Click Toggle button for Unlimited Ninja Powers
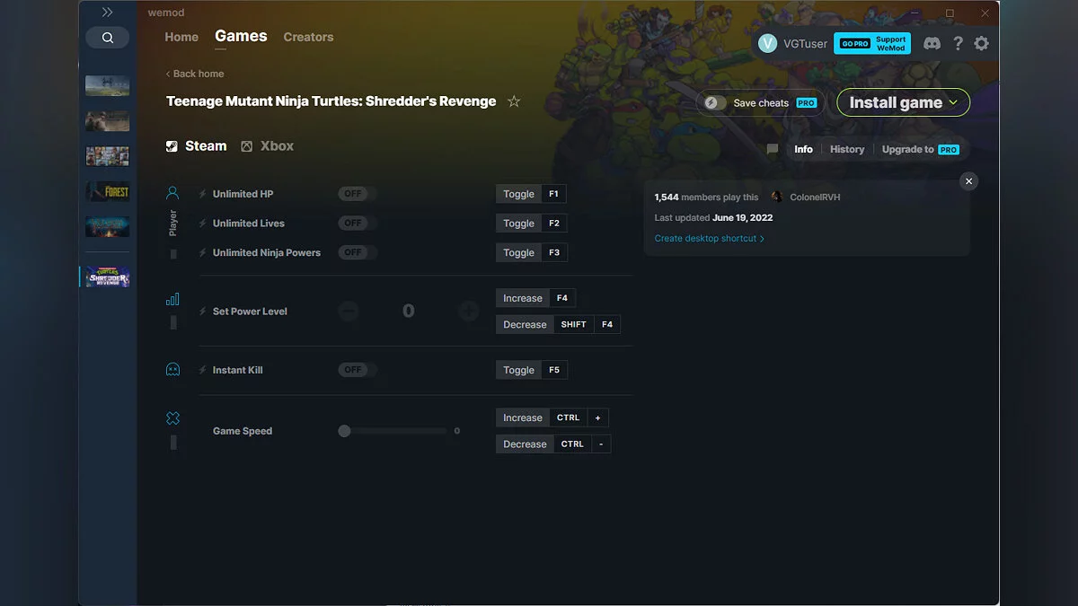Screen dimensions: 1078x606 [518, 253]
